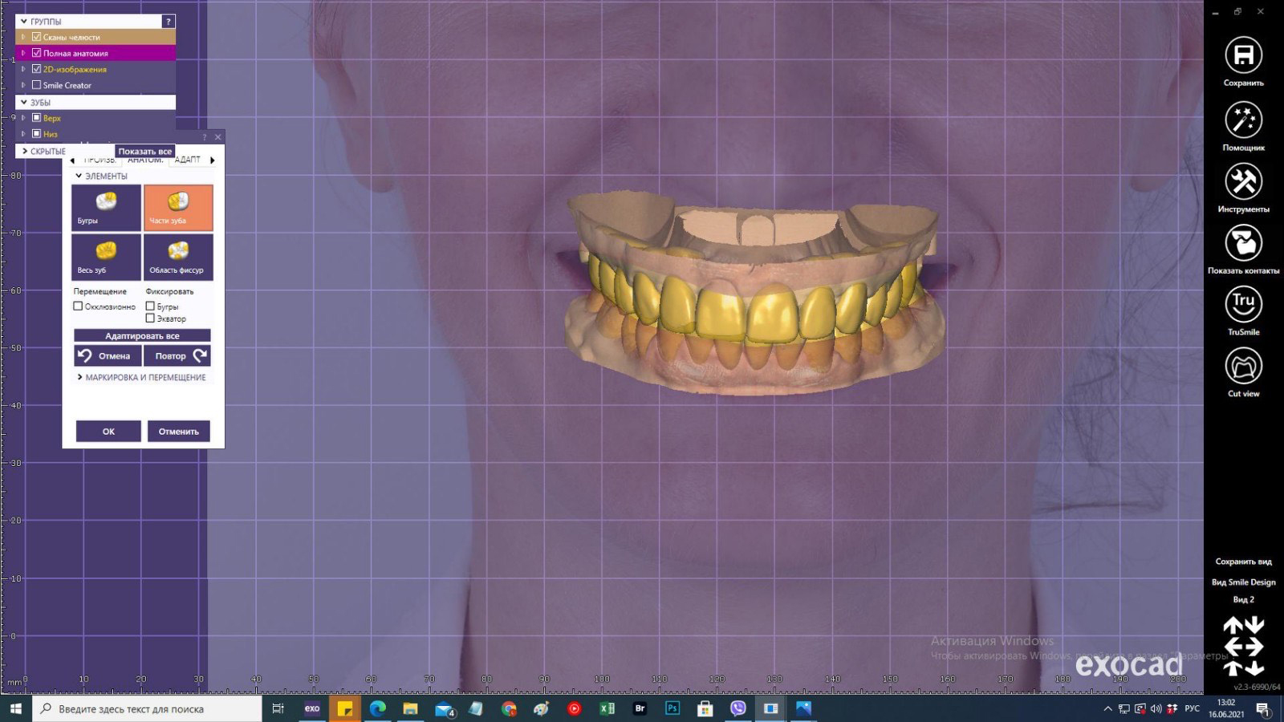Expand МАРКИРОВКА И ПЕРЕМЕЩЕНИЕ section
The height and width of the screenshot is (722, 1284).
[144, 377]
